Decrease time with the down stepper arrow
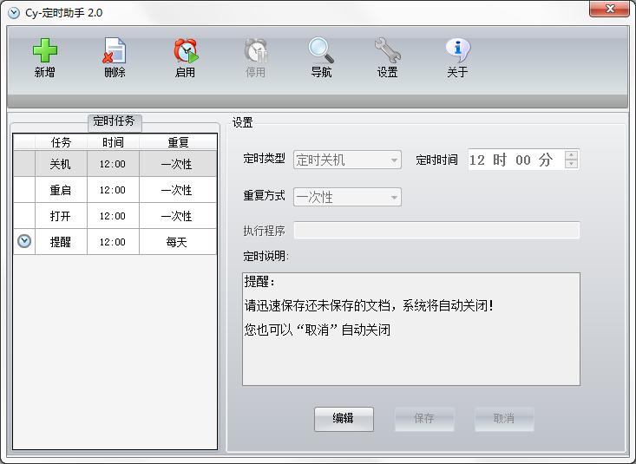Screen dimensions: 636x464 [x=571, y=164]
